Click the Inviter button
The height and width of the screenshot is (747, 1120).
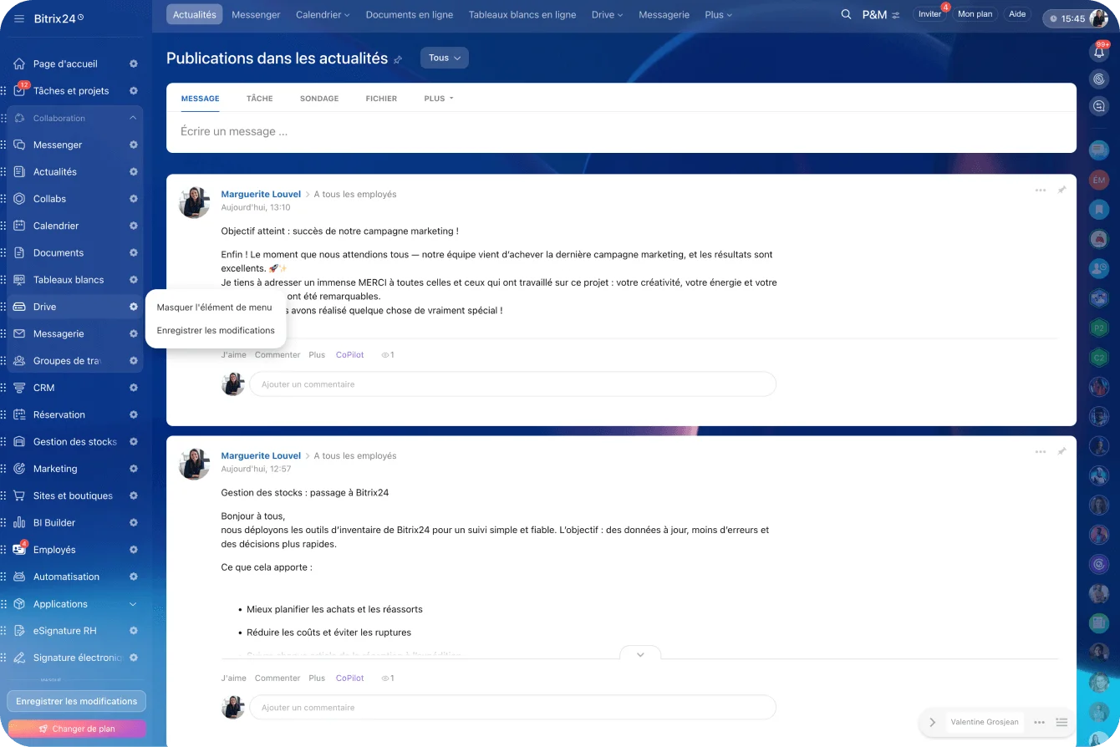tap(929, 14)
